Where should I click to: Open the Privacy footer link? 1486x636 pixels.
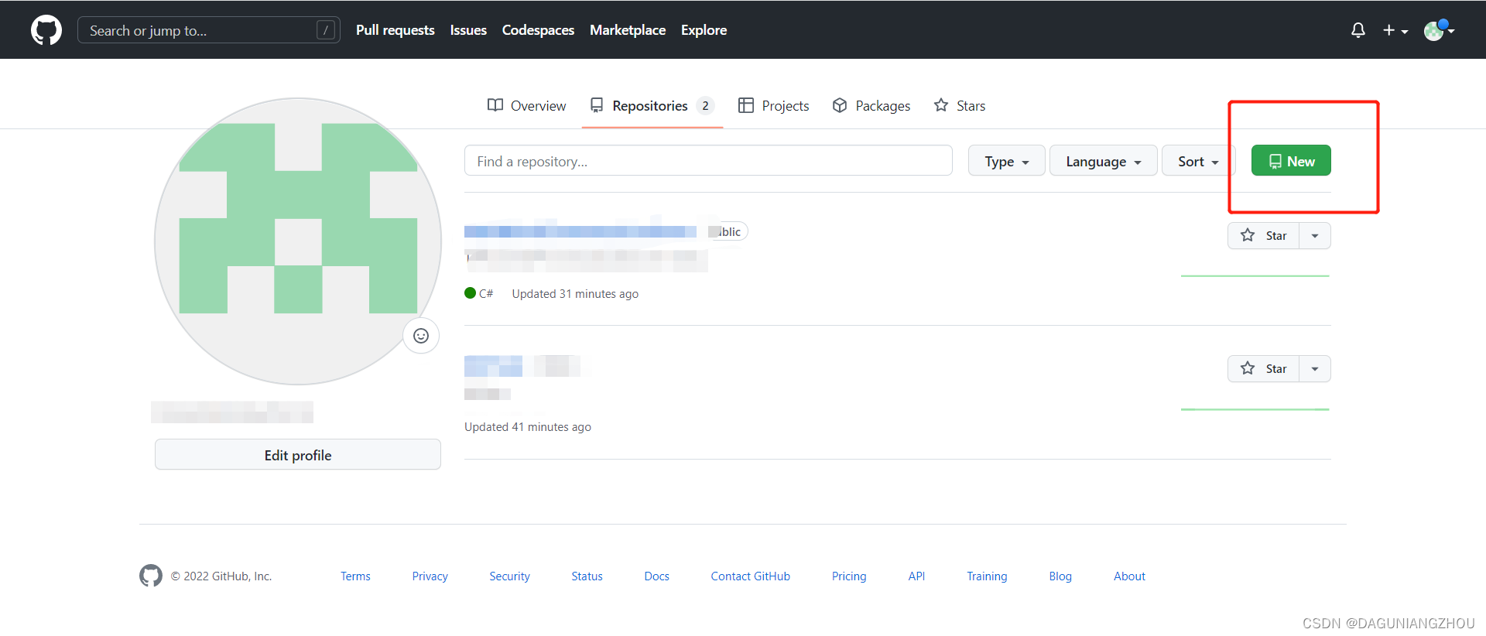[x=430, y=576]
